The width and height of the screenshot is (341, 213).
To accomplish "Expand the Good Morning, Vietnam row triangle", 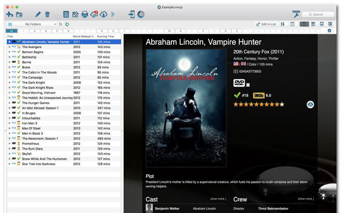I will coord(9,92).
